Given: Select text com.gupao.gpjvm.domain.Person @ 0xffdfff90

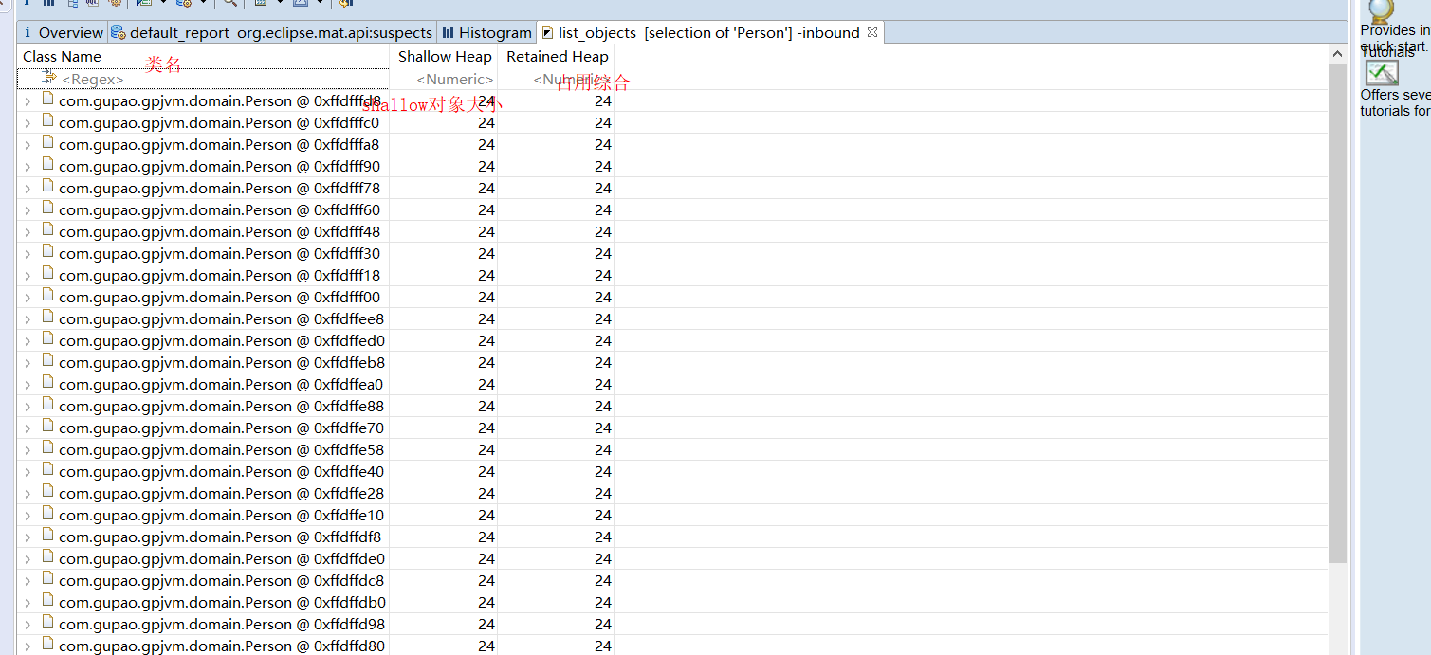Looking at the screenshot, I should point(219,167).
